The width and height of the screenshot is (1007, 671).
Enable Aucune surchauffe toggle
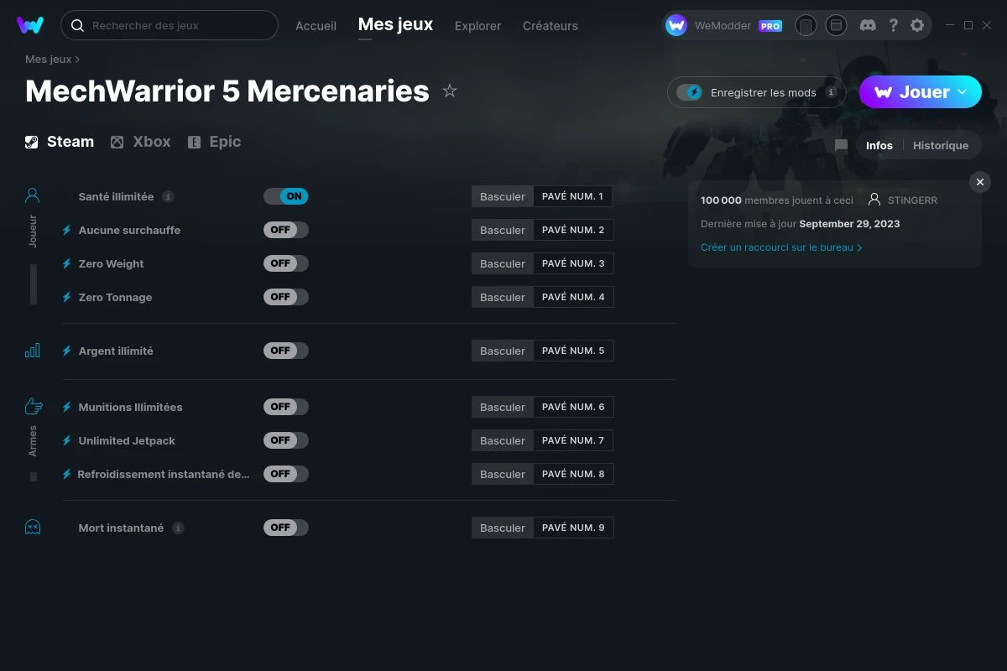click(x=286, y=230)
